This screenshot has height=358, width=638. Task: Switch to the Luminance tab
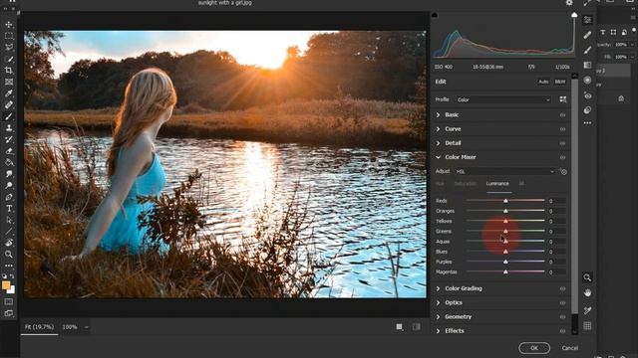point(497,184)
